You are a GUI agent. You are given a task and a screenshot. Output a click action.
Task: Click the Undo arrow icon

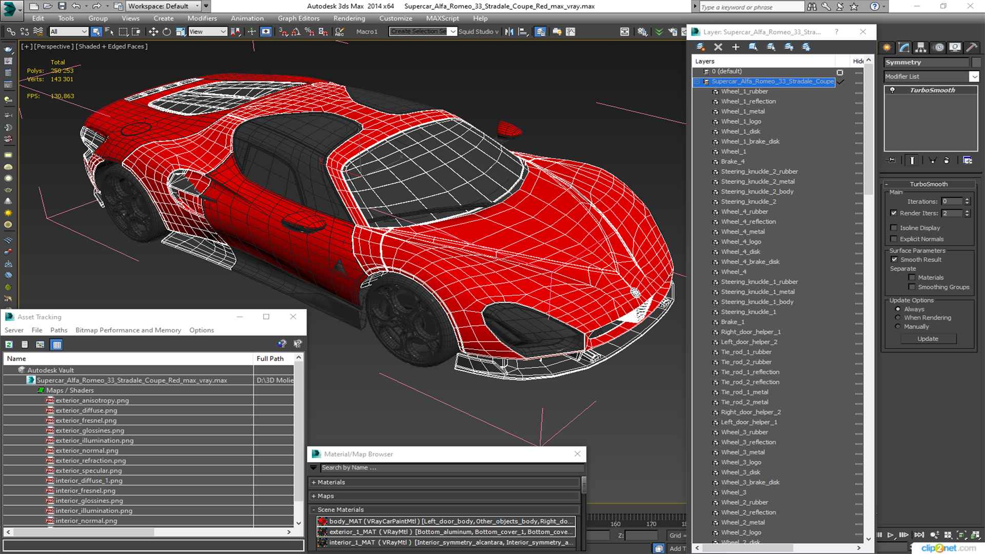[x=76, y=6]
